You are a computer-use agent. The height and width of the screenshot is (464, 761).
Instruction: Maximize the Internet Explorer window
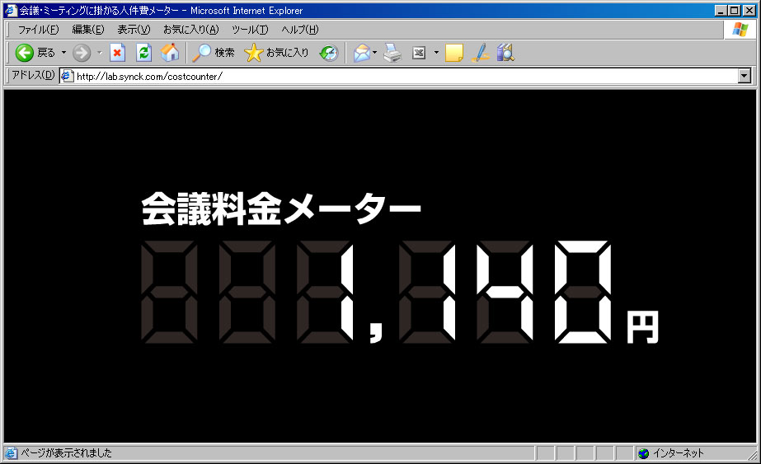click(735, 10)
